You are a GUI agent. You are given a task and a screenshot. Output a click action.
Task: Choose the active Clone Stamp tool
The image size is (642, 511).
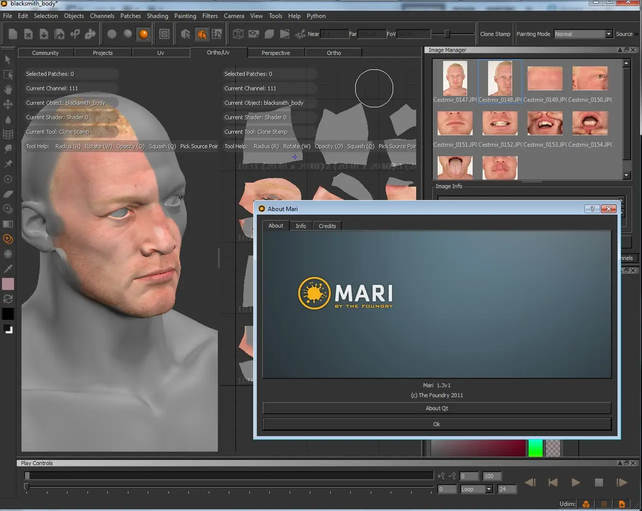tap(8, 239)
